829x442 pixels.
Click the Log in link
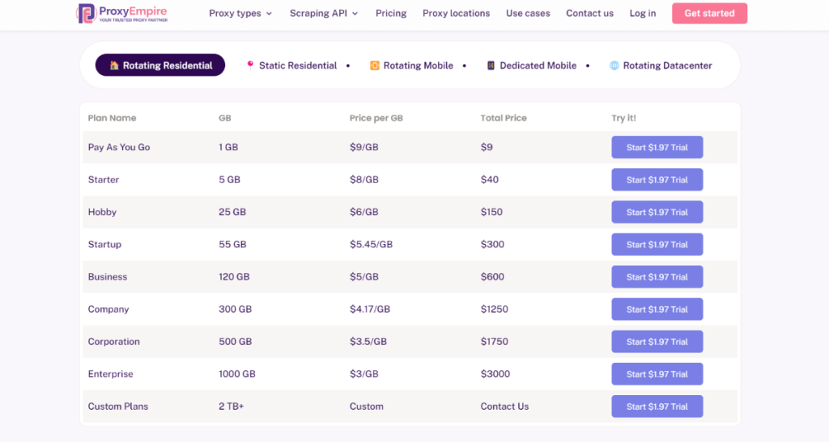(x=643, y=13)
